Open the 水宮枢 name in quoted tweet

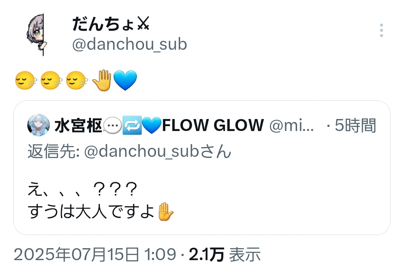78,125
